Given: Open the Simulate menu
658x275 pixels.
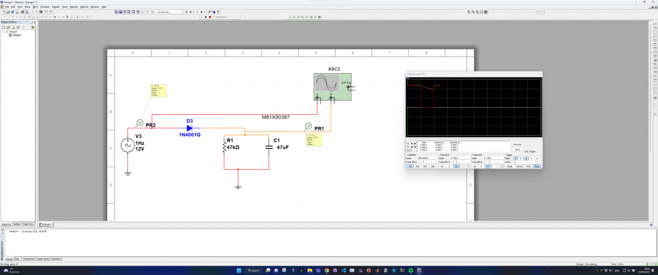Looking at the screenshot, I should pos(45,6).
